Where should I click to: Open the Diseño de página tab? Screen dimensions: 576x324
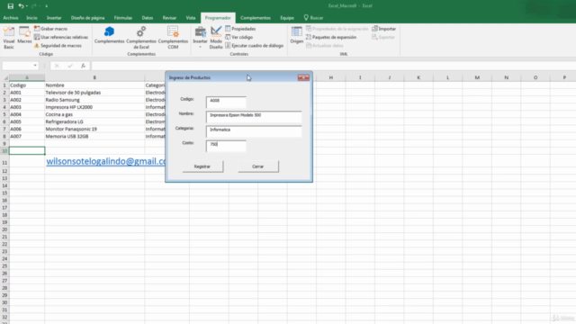pyautogui.click(x=87, y=18)
